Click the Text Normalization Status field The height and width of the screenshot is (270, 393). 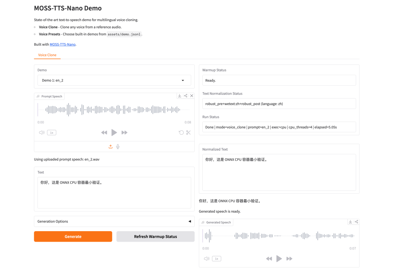[279, 104]
